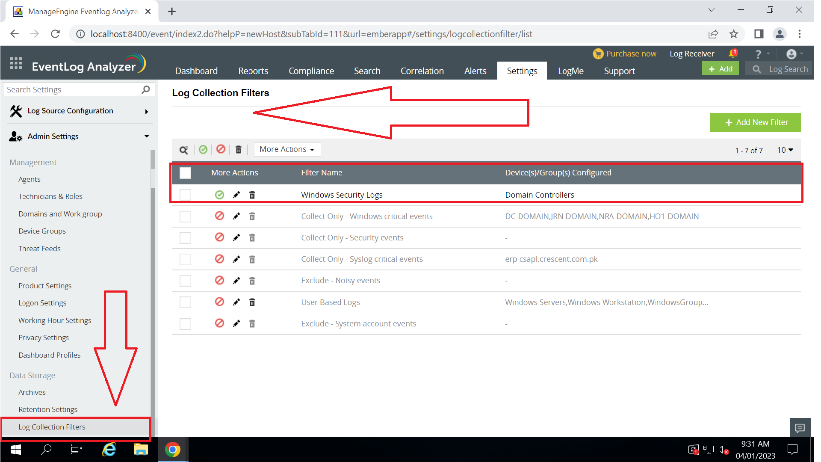This screenshot has width=821, height=462.
Task: Click the green enable icon in toolbar
Action: 203,149
